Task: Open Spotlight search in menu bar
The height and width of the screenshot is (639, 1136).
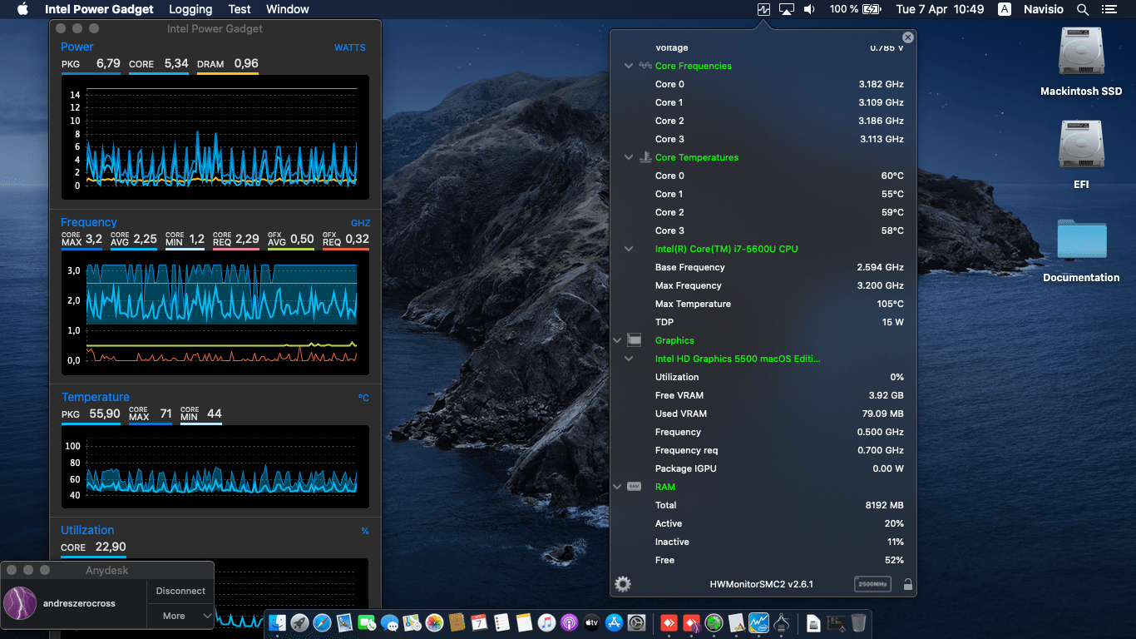Action: coord(1083,9)
